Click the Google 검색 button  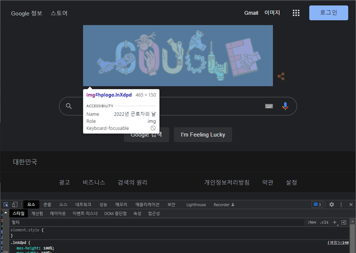[146, 135]
